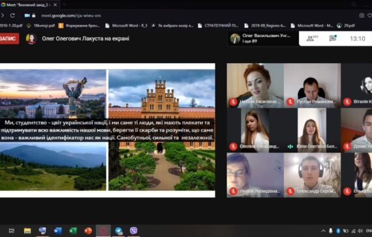Click the muted mic icon on Наталя Василівна tile
This screenshot has width=372, height=237.
coord(234,102)
